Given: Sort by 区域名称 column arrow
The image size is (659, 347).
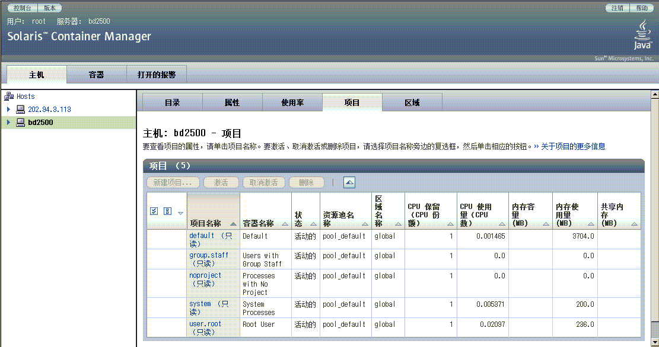Looking at the screenshot, I should coord(398,224).
